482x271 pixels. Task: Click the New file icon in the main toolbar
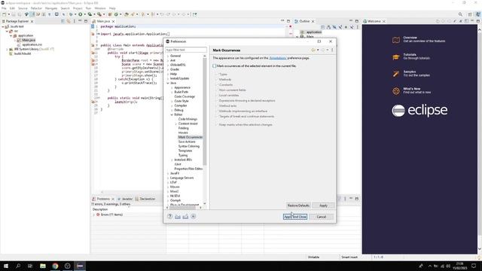point(5,14)
